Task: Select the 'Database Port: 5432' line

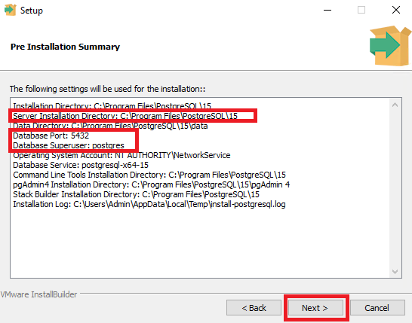Action: [x=51, y=136]
